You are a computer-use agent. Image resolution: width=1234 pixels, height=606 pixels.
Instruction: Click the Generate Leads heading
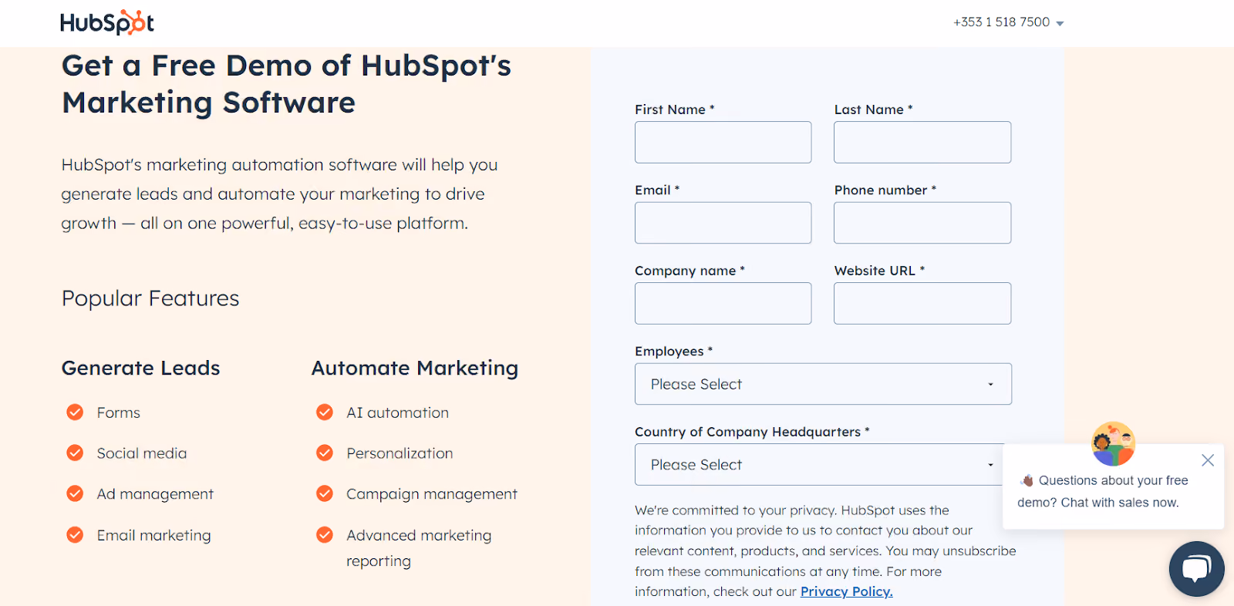pos(141,368)
